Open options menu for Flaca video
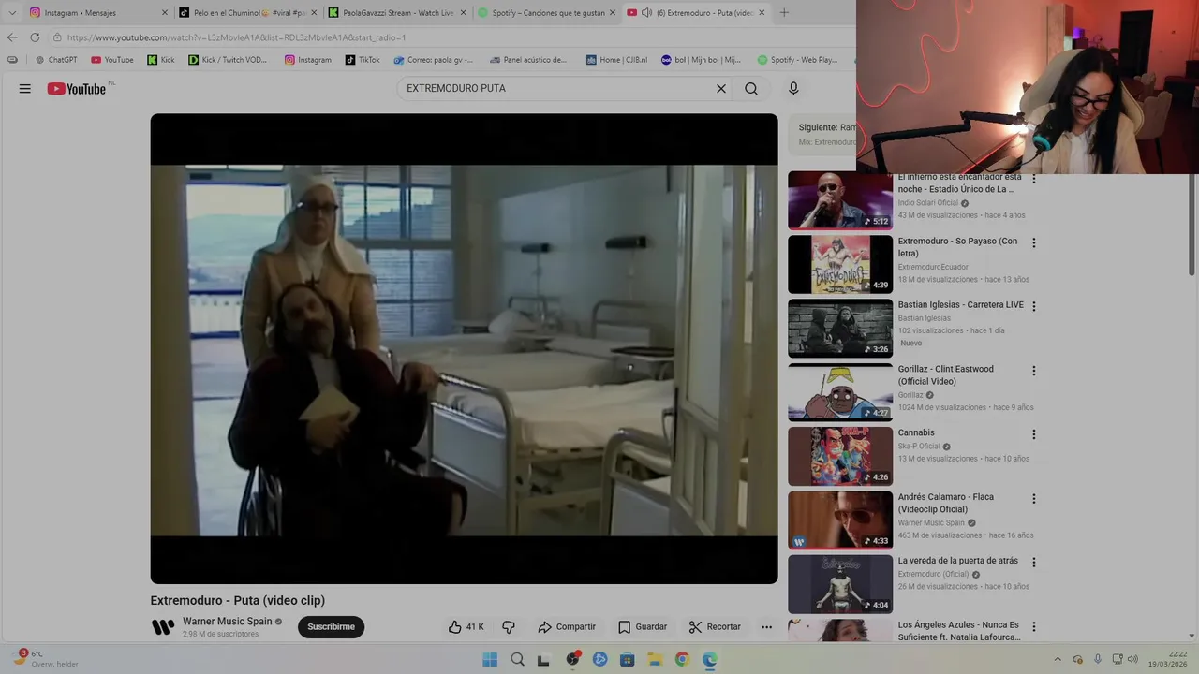This screenshot has height=674, width=1199. click(1034, 499)
